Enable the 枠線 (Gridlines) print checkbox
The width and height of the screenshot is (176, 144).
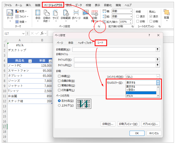click(x=59, y=76)
